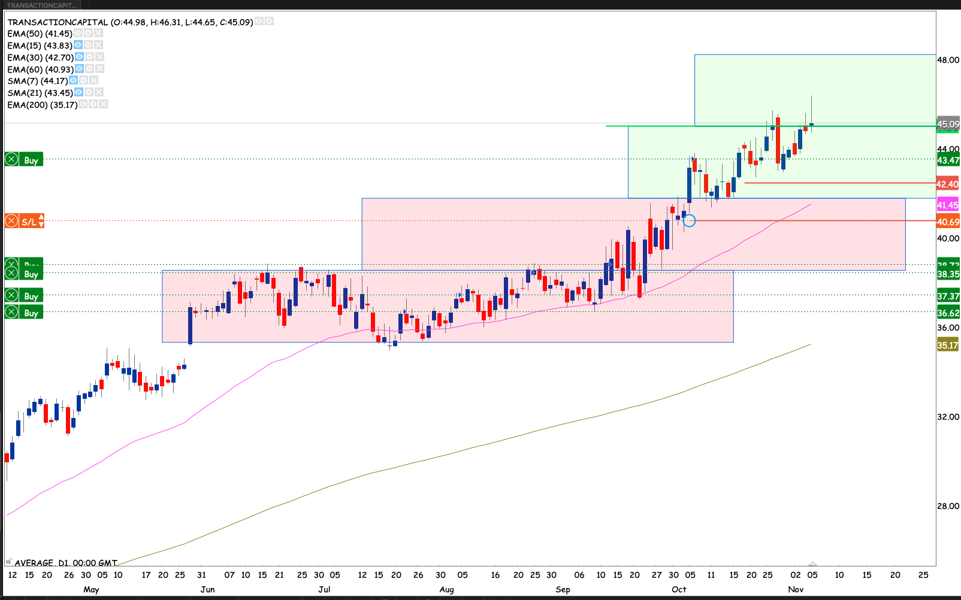Select the orange 40.69 stop-loss price tag

947,222
